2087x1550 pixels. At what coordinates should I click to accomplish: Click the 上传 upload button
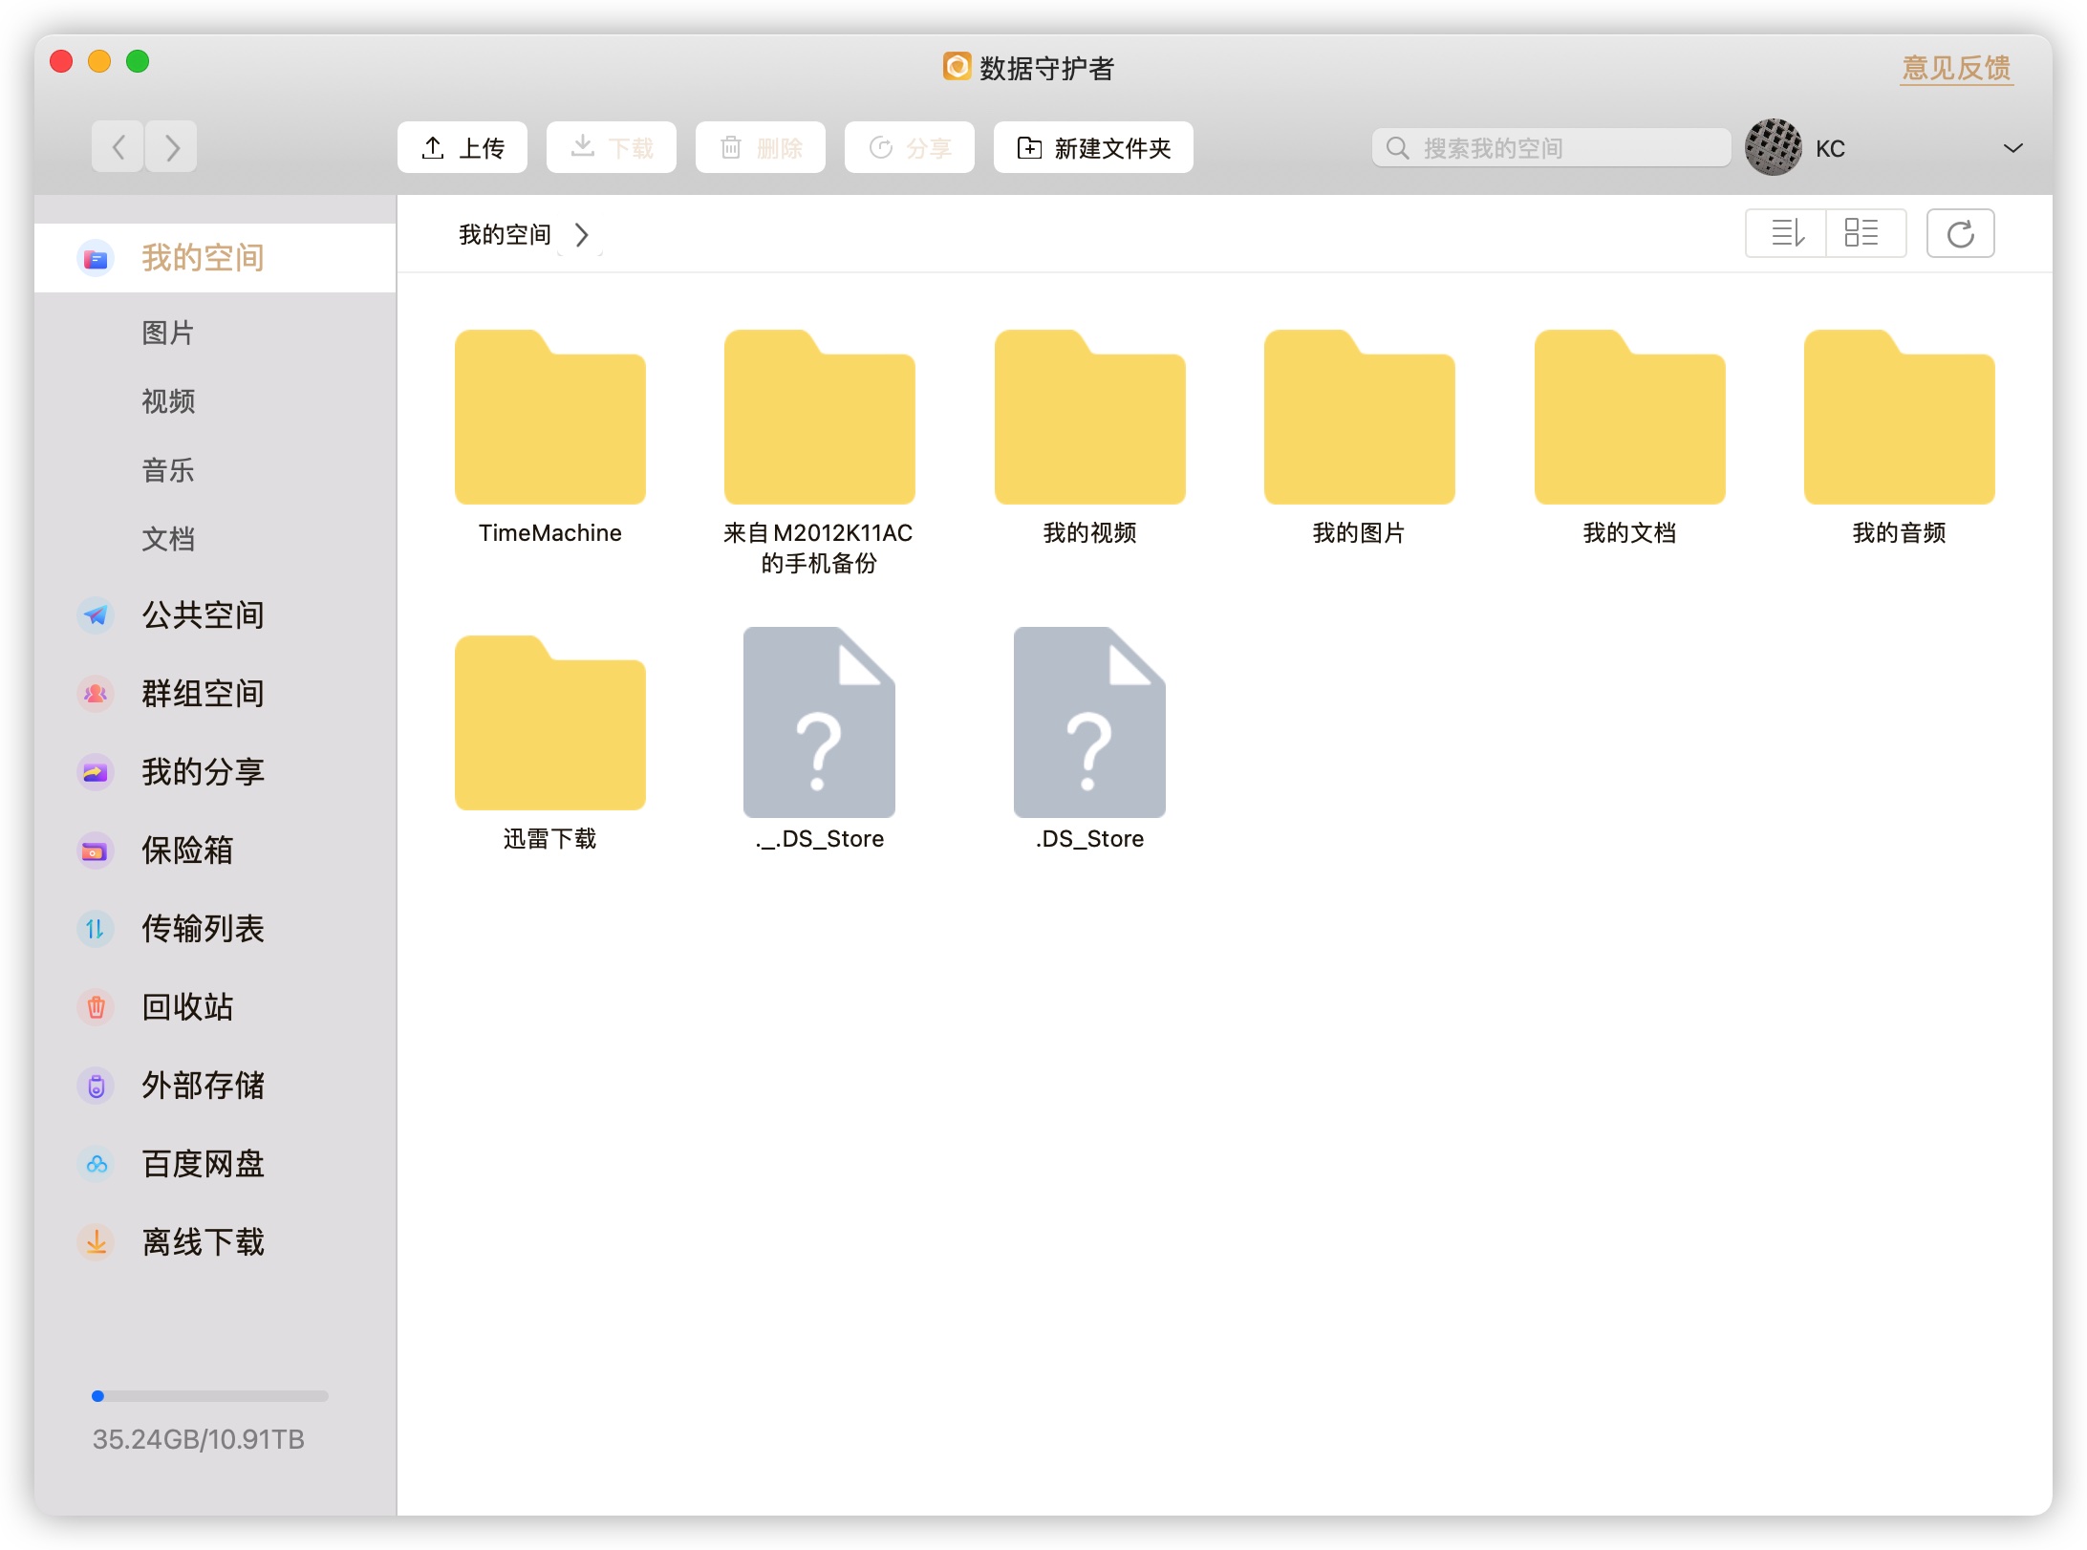[463, 148]
